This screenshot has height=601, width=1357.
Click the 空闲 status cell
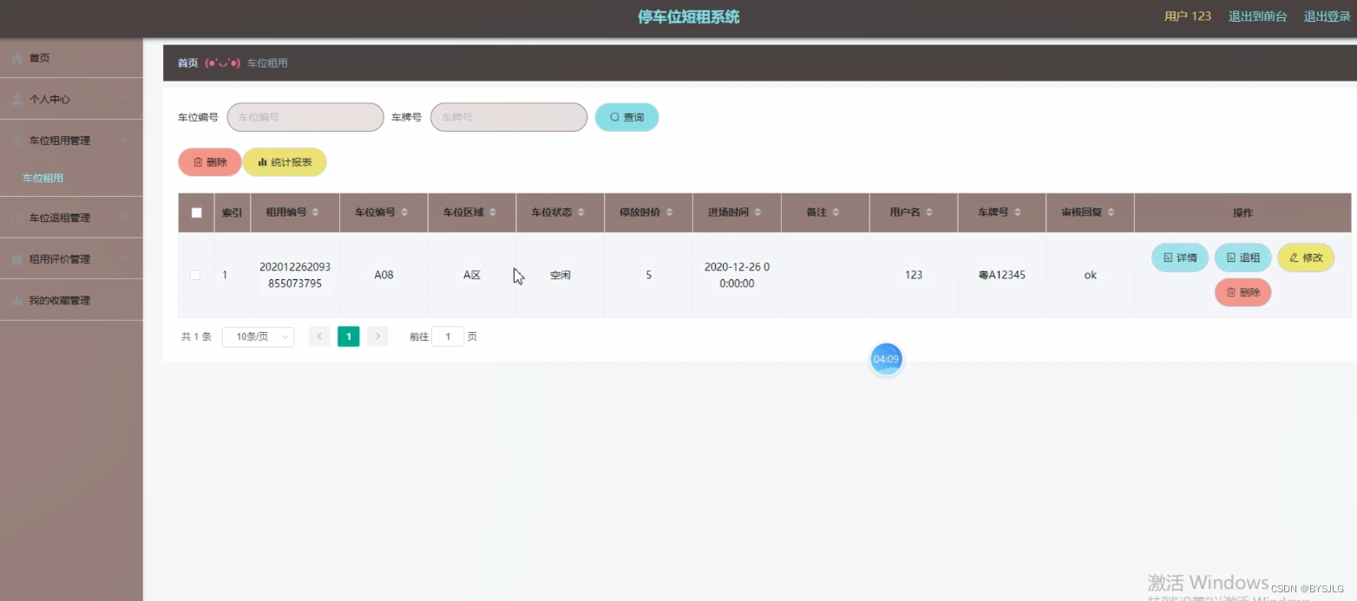click(x=560, y=275)
